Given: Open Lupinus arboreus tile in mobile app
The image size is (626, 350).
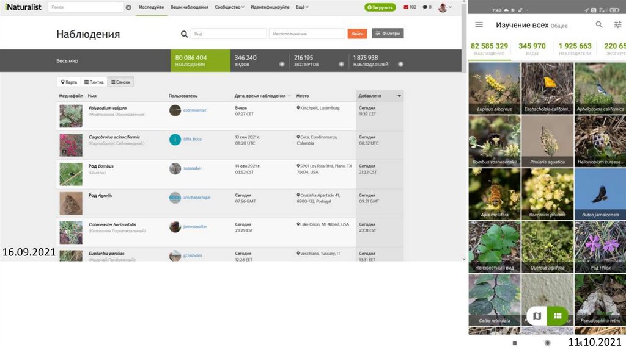Looking at the screenshot, I should point(495,88).
